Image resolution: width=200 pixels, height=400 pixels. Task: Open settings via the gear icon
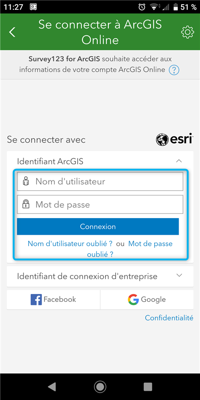[x=187, y=32]
